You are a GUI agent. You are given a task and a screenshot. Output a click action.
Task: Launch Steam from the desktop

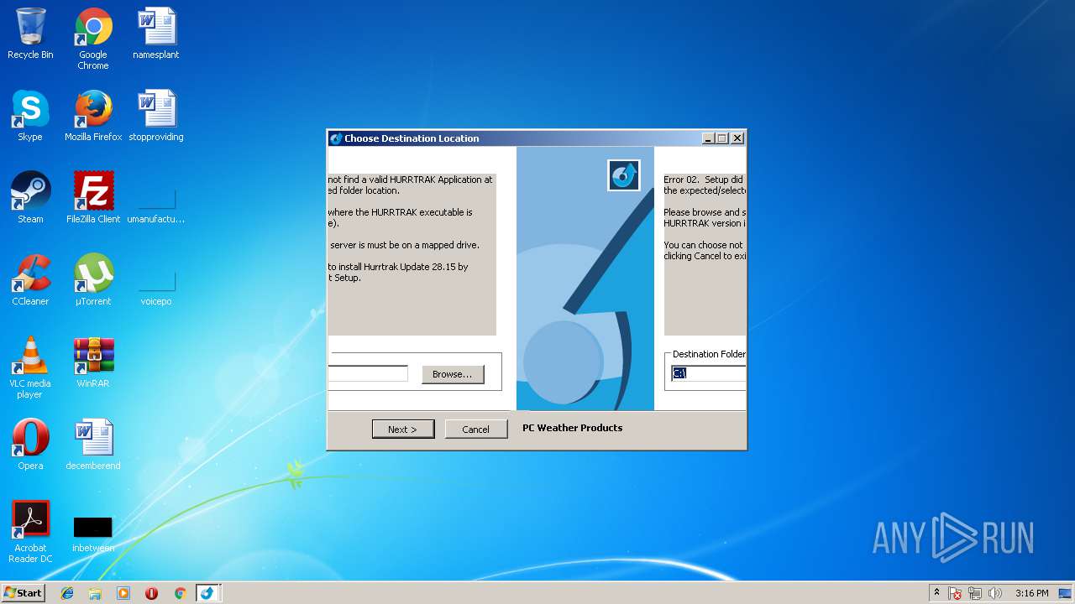coord(30,199)
